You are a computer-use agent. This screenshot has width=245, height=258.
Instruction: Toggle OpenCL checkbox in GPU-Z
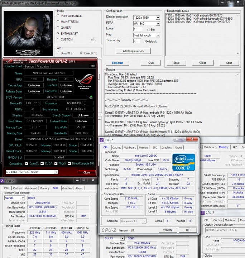[x=27, y=163]
